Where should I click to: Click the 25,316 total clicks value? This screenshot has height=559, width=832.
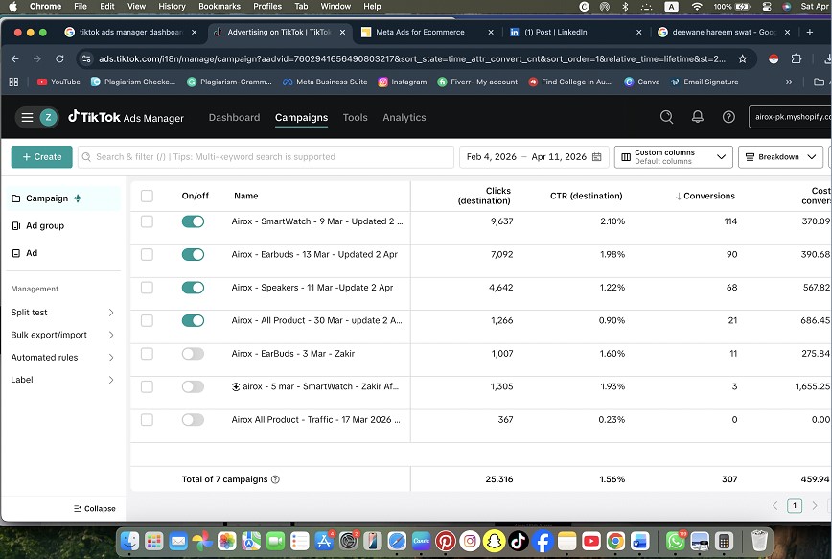coord(498,479)
